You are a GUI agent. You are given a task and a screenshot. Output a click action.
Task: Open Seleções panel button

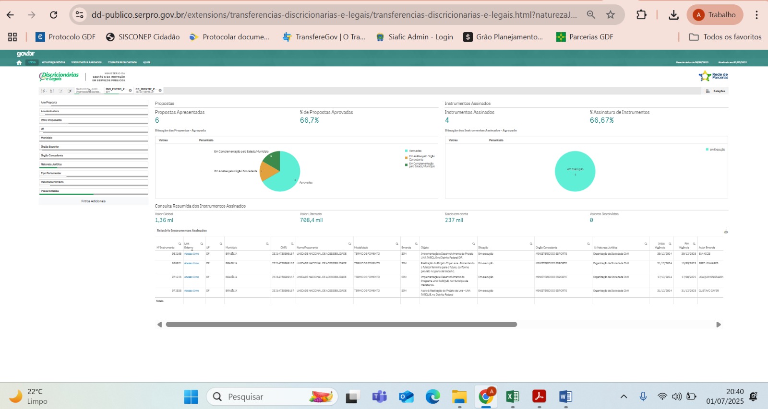coord(715,91)
